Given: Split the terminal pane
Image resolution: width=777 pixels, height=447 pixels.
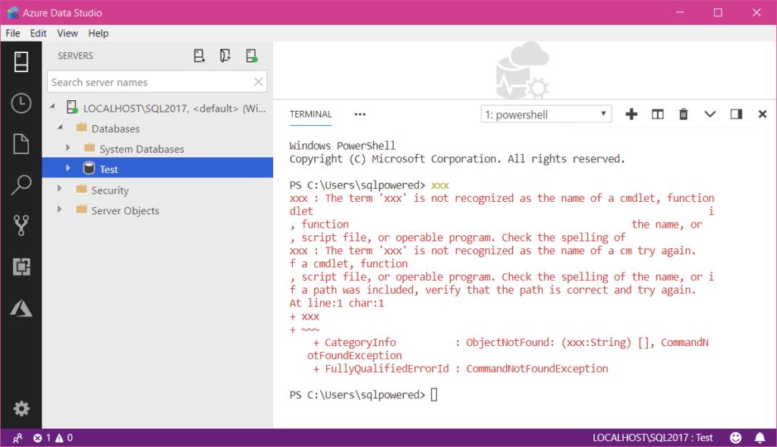Looking at the screenshot, I should click(x=658, y=114).
